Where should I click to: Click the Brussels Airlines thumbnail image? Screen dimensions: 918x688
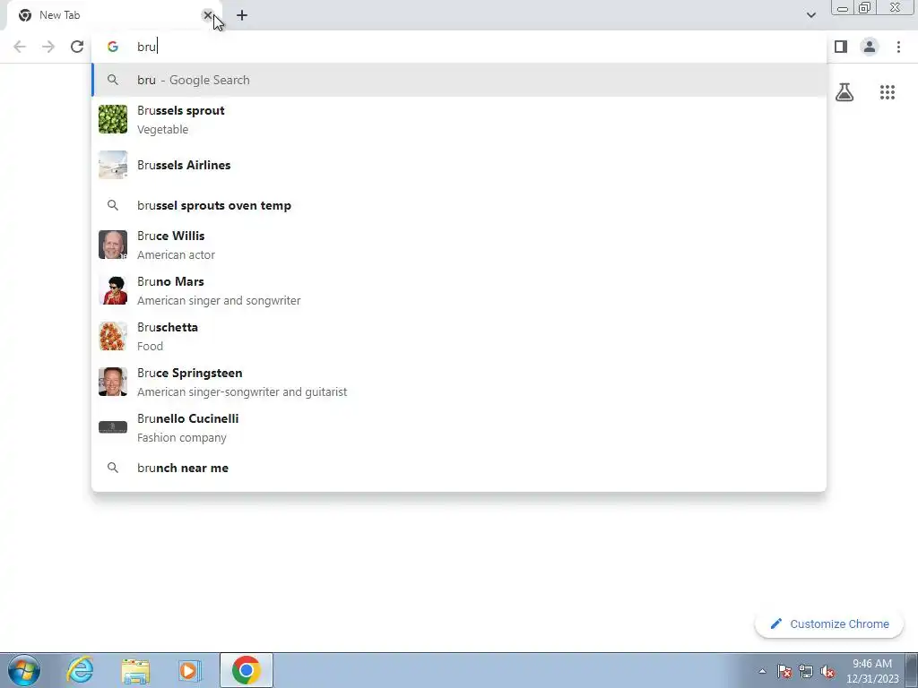click(x=113, y=165)
